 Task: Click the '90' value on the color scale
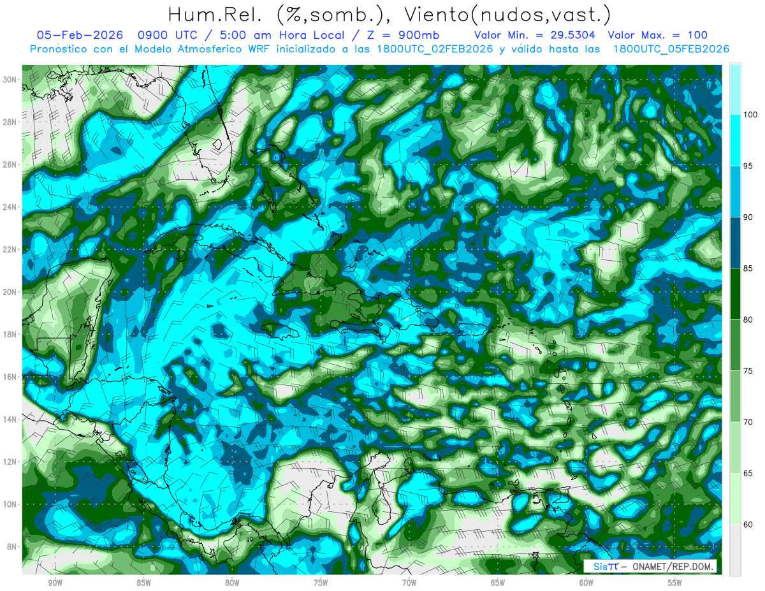point(750,217)
